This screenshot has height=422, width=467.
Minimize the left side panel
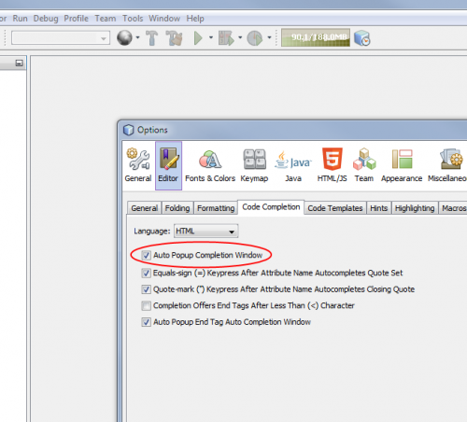pyautogui.click(x=20, y=63)
